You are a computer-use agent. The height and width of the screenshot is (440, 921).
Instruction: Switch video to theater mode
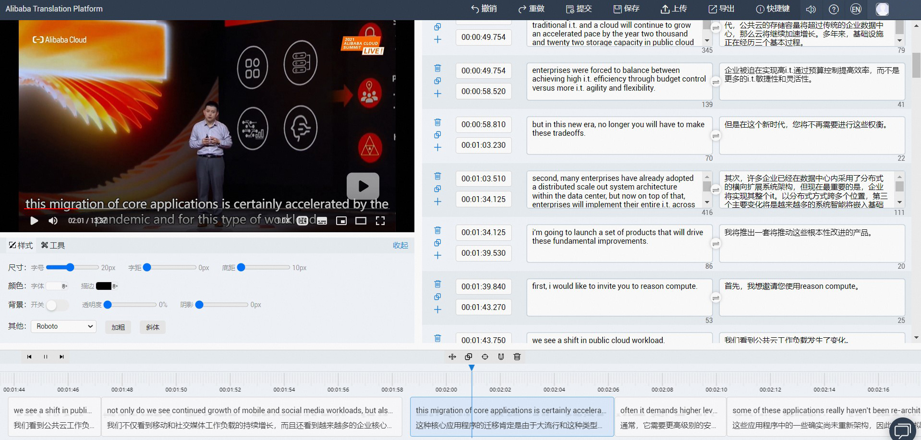pos(361,221)
